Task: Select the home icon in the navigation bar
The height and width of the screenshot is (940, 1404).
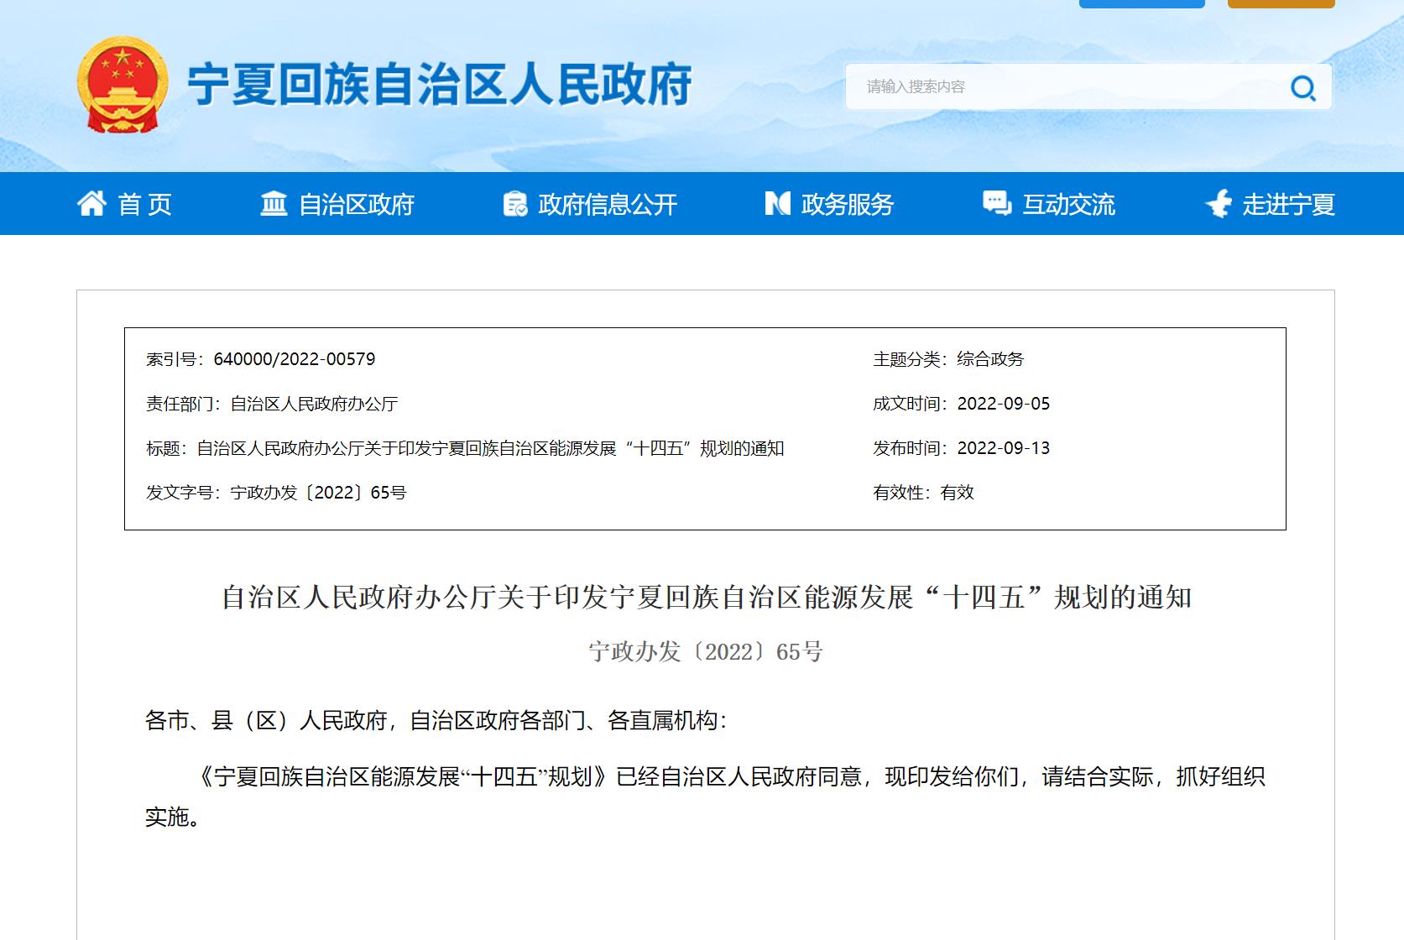Action: [92, 203]
